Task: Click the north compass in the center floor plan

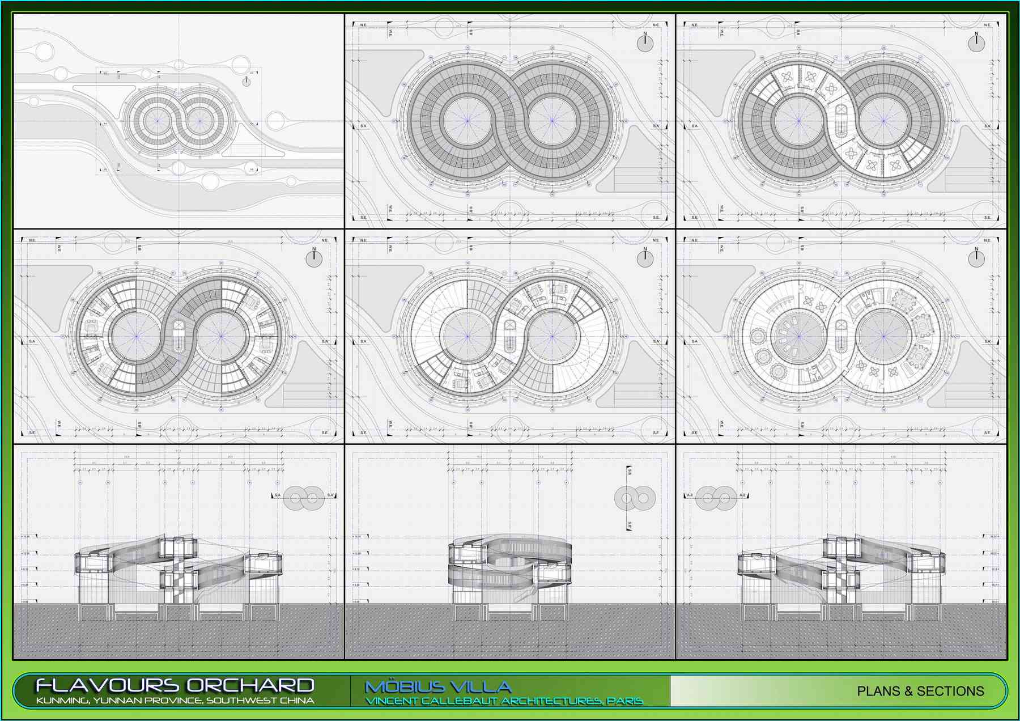Action: click(x=645, y=258)
